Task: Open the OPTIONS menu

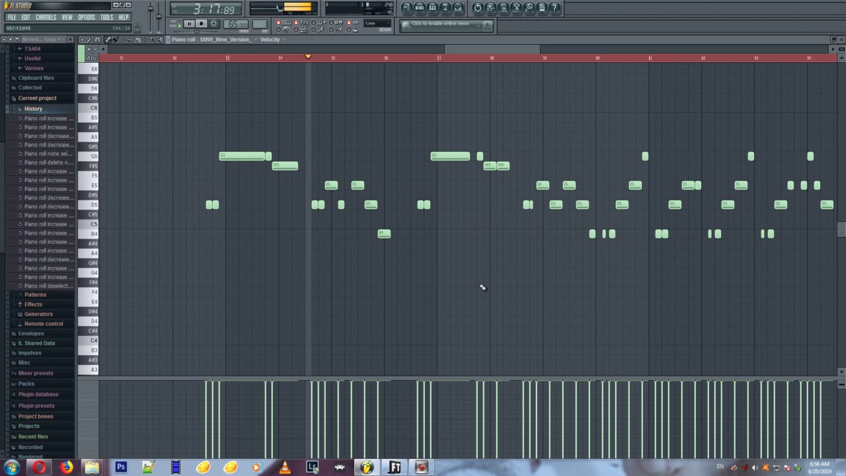Action: coord(87,17)
